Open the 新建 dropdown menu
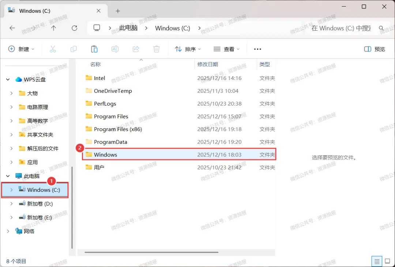Viewport: 395px width, 267px height. 21,49
